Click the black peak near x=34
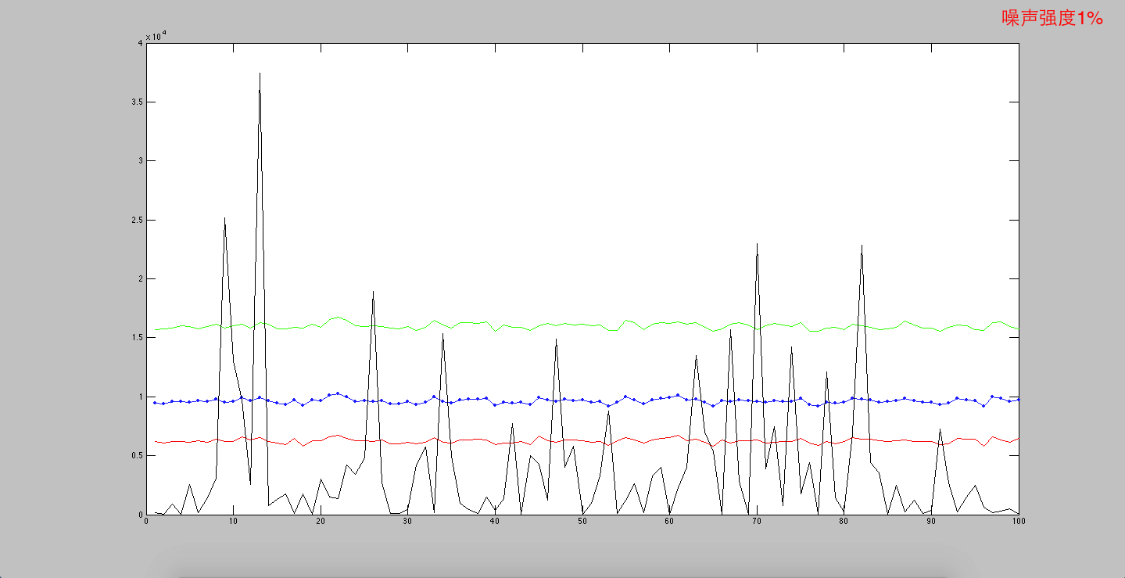1125x578 pixels. (x=442, y=336)
